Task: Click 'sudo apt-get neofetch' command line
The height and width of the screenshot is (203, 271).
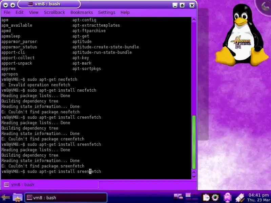Action: click(x=53, y=80)
